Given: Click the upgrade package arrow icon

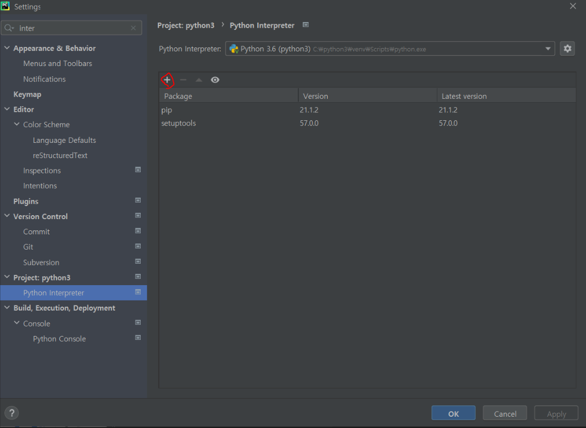Looking at the screenshot, I should pyautogui.click(x=199, y=80).
